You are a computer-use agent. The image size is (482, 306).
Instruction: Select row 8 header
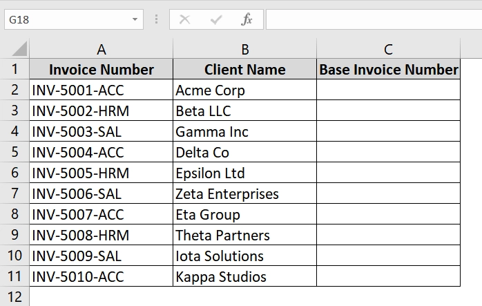[x=15, y=214]
